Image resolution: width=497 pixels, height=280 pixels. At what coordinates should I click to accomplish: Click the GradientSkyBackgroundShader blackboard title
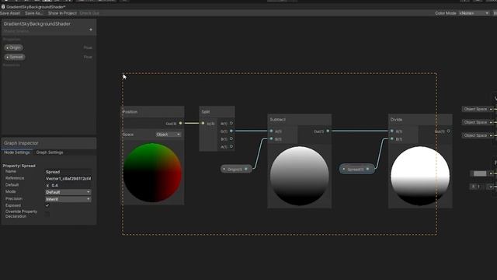(x=36, y=24)
